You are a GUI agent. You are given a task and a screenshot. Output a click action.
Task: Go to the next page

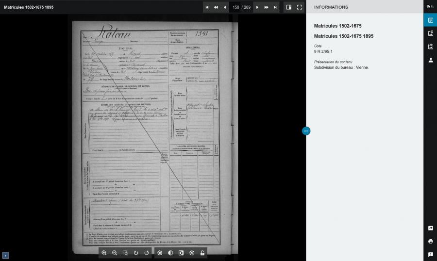pos(257,7)
